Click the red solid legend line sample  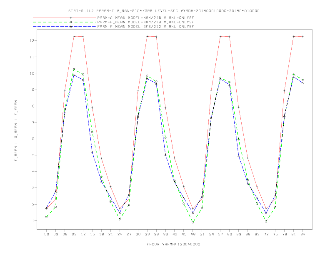point(65,17)
